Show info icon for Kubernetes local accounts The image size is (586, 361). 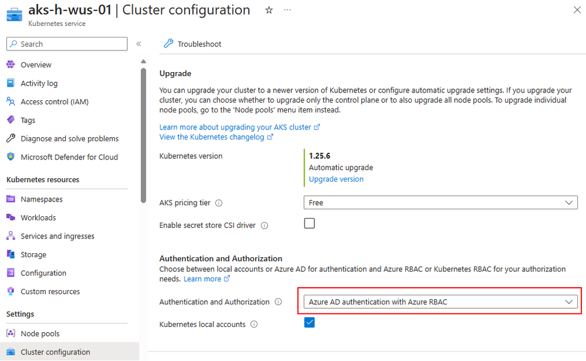point(254,325)
